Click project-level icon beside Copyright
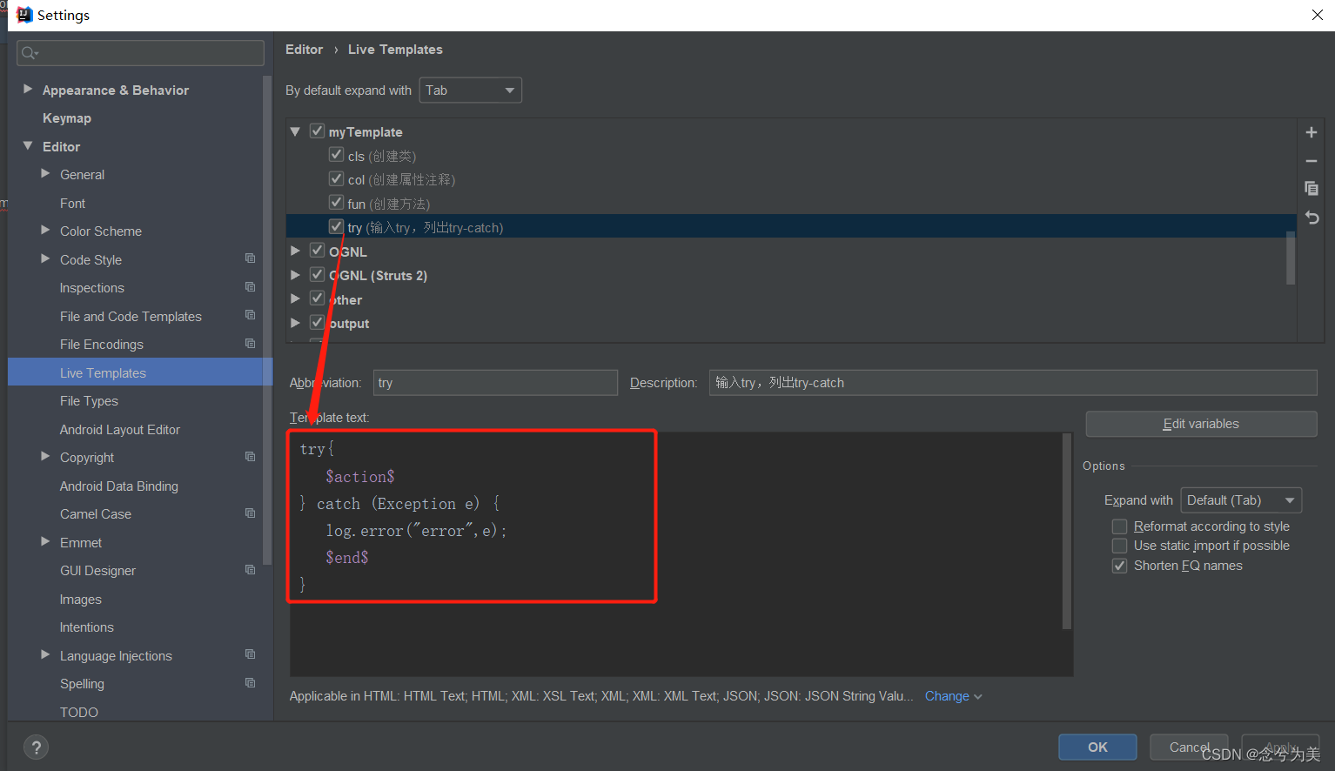The height and width of the screenshot is (771, 1335). 250,457
